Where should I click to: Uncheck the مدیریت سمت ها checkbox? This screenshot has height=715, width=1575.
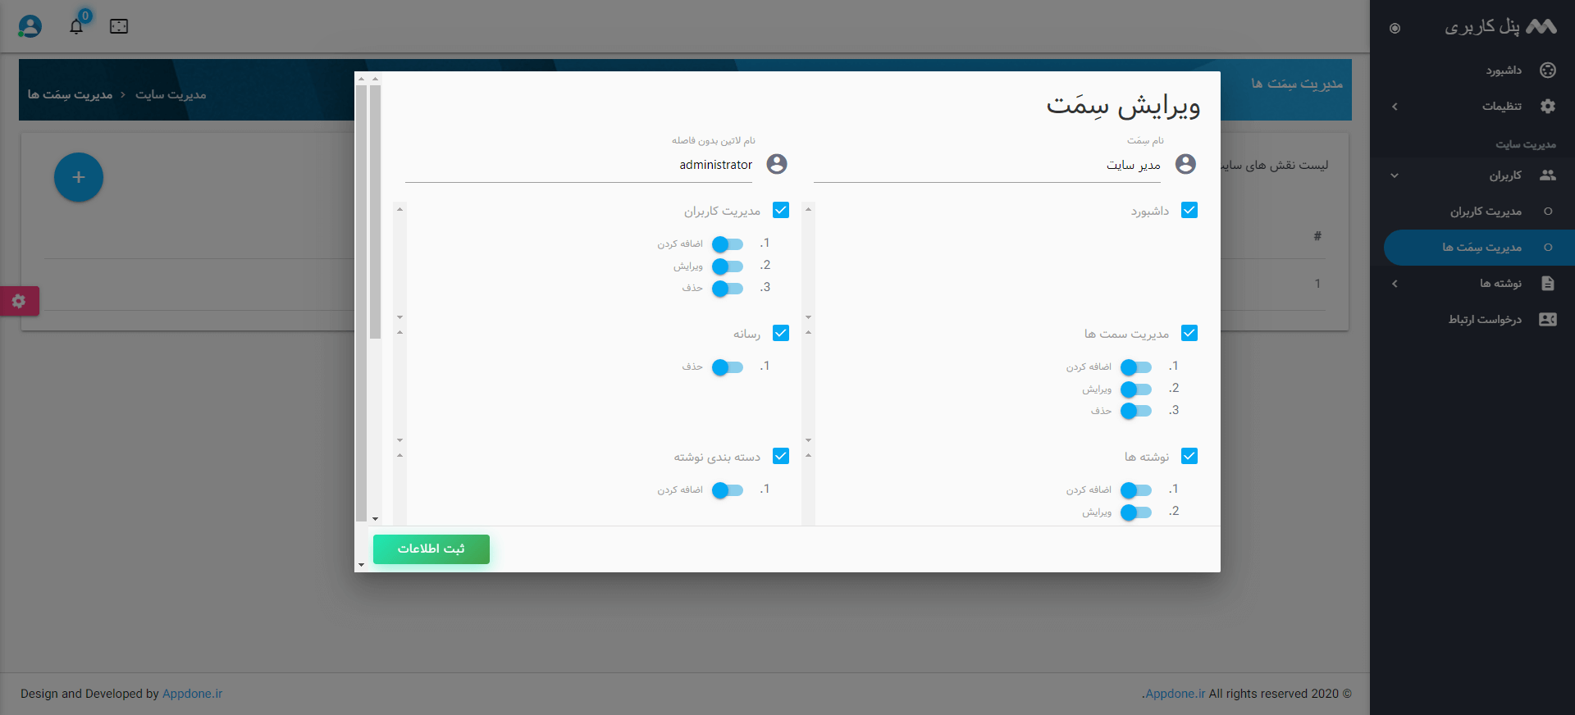[x=1189, y=333]
